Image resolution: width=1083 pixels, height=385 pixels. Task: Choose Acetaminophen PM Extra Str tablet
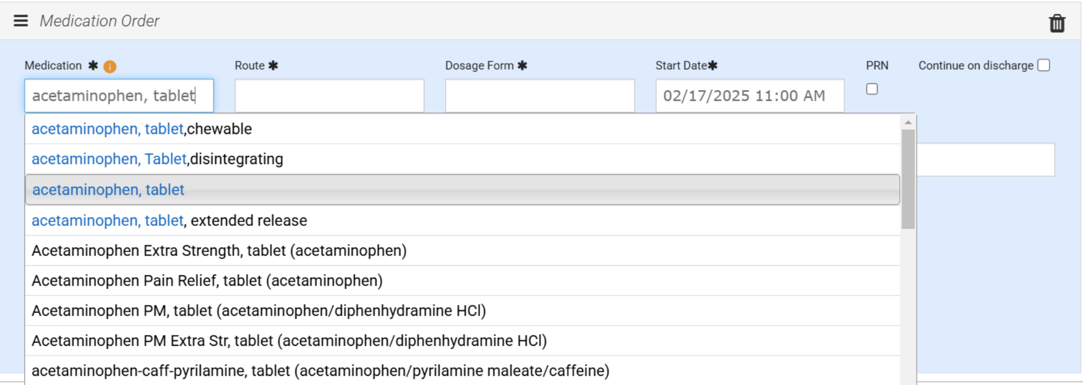pyautogui.click(x=289, y=341)
